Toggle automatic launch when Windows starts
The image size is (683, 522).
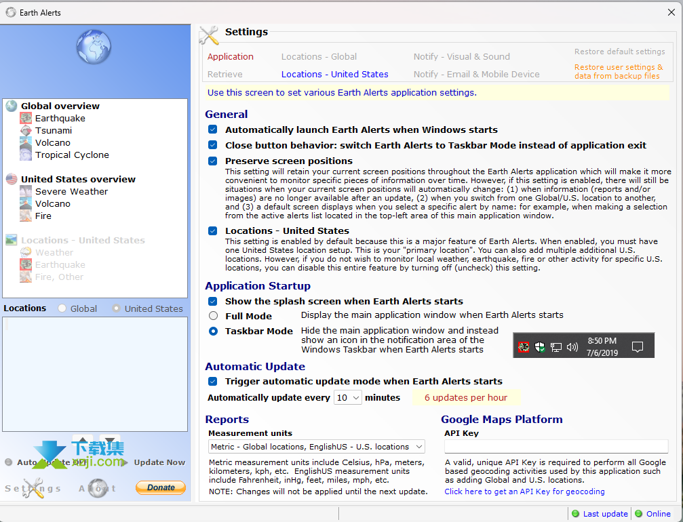[x=212, y=129]
